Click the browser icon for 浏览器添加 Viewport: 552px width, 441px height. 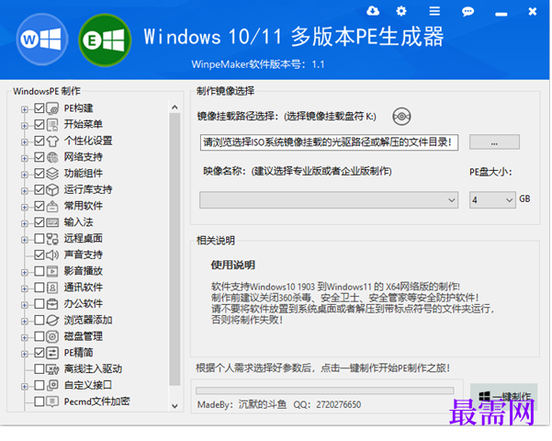tap(52, 320)
